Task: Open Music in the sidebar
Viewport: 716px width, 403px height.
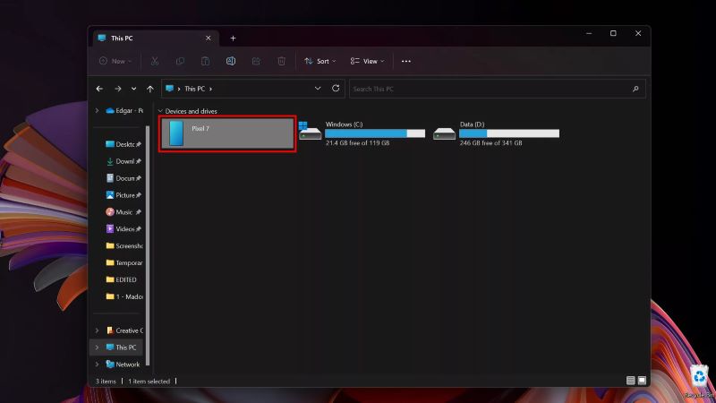Action: (x=124, y=212)
